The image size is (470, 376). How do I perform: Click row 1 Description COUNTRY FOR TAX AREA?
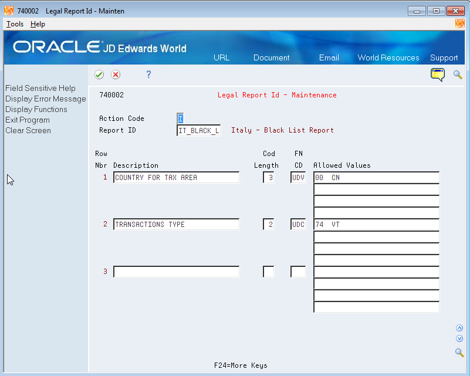176,177
